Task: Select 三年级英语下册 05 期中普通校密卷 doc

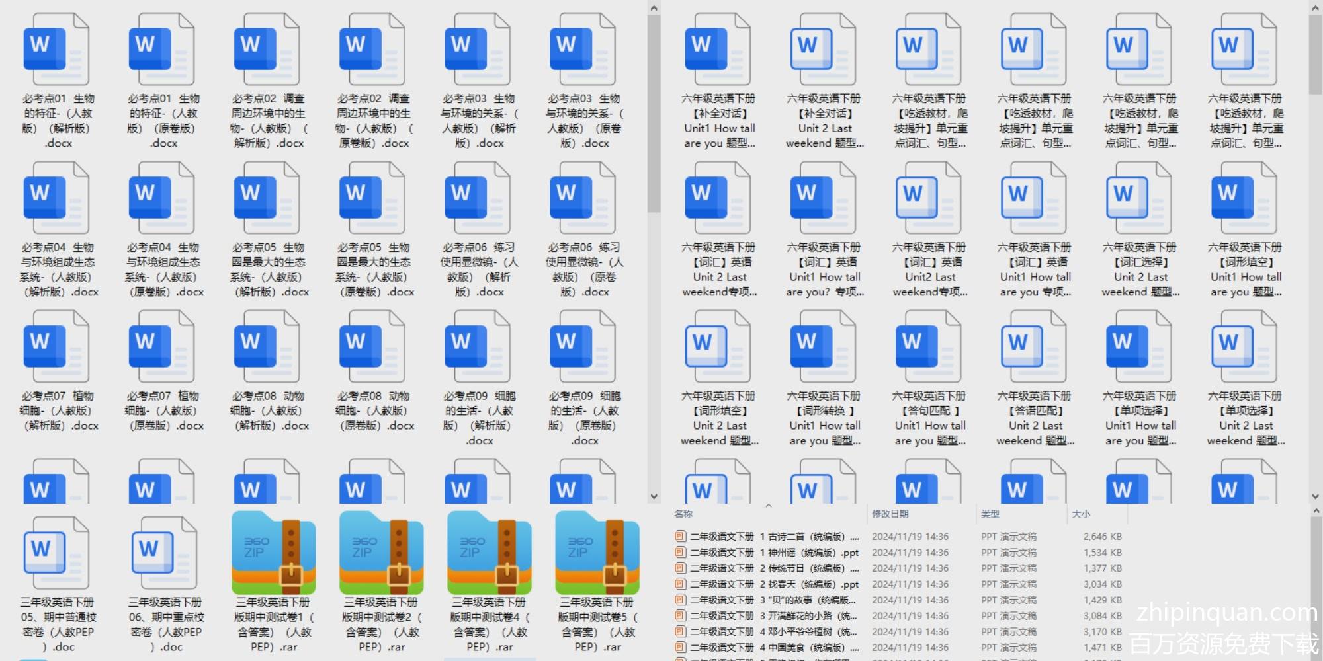Action: pos(57,554)
